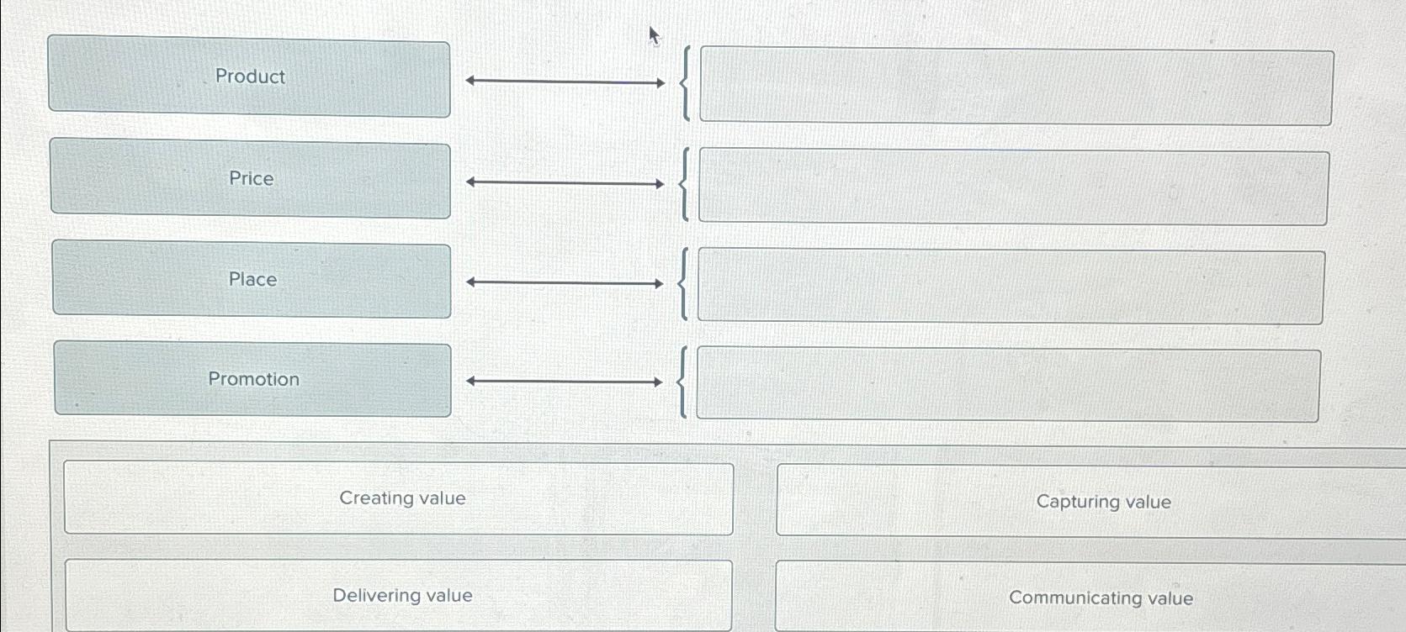Click the curly brace beside the Price slot
The image size is (1406, 632).
(x=686, y=183)
